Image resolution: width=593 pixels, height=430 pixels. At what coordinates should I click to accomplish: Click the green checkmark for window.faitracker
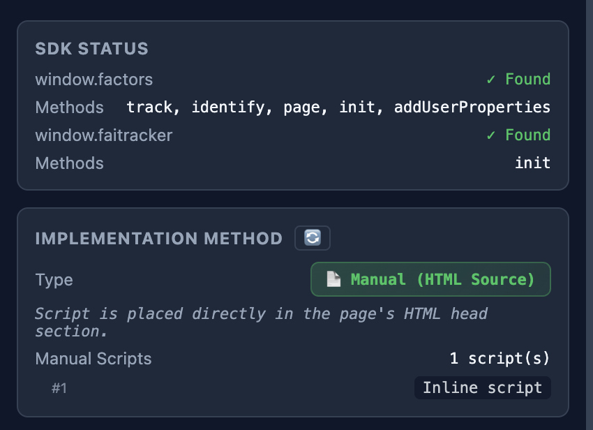pyautogui.click(x=492, y=135)
